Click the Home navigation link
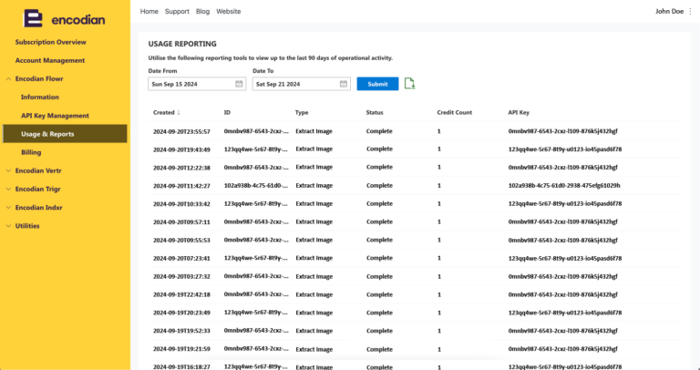Viewport: 700px width, 370px height. tap(149, 11)
